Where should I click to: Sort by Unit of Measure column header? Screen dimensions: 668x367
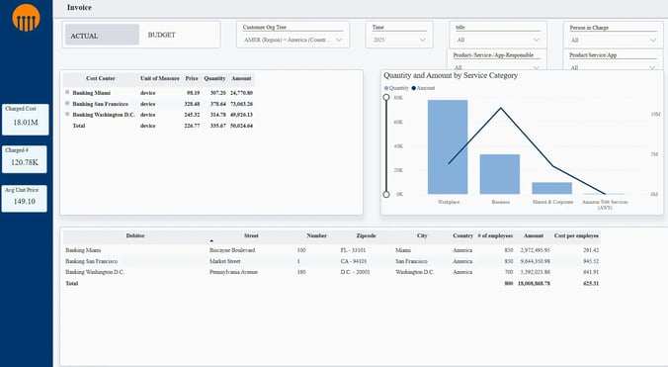coord(160,78)
